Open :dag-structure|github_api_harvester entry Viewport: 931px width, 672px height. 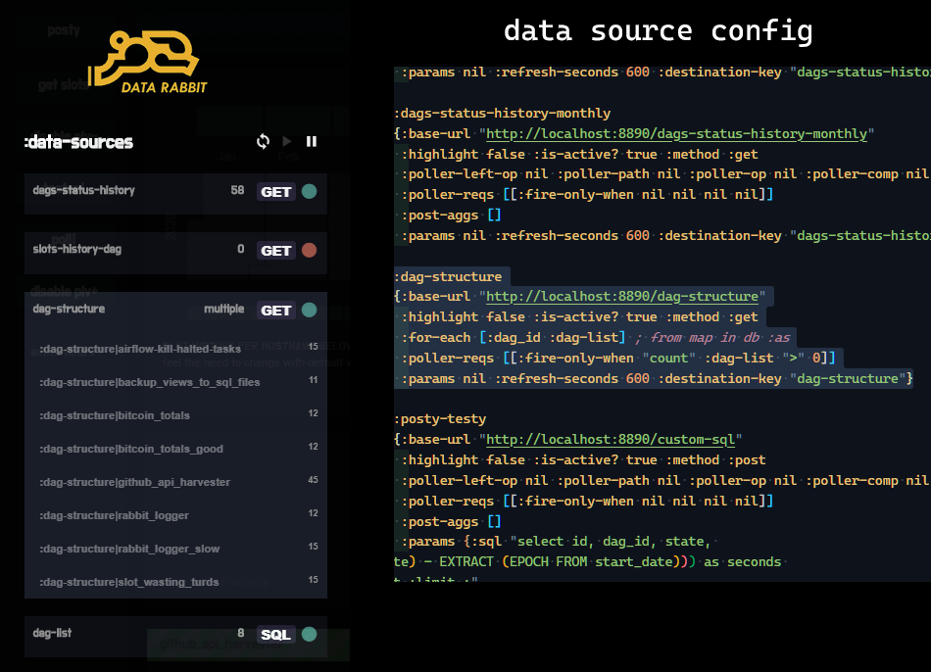[x=178, y=481]
